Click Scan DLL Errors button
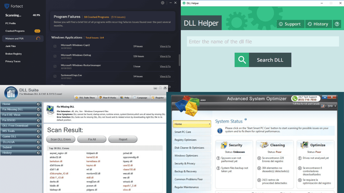The image size is (344, 193). (61, 139)
